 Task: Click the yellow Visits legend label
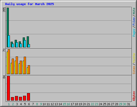tap(134, 58)
